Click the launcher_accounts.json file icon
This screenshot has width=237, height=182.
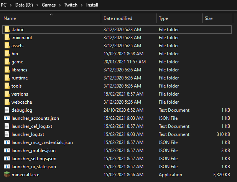pyautogui.click(x=7, y=118)
